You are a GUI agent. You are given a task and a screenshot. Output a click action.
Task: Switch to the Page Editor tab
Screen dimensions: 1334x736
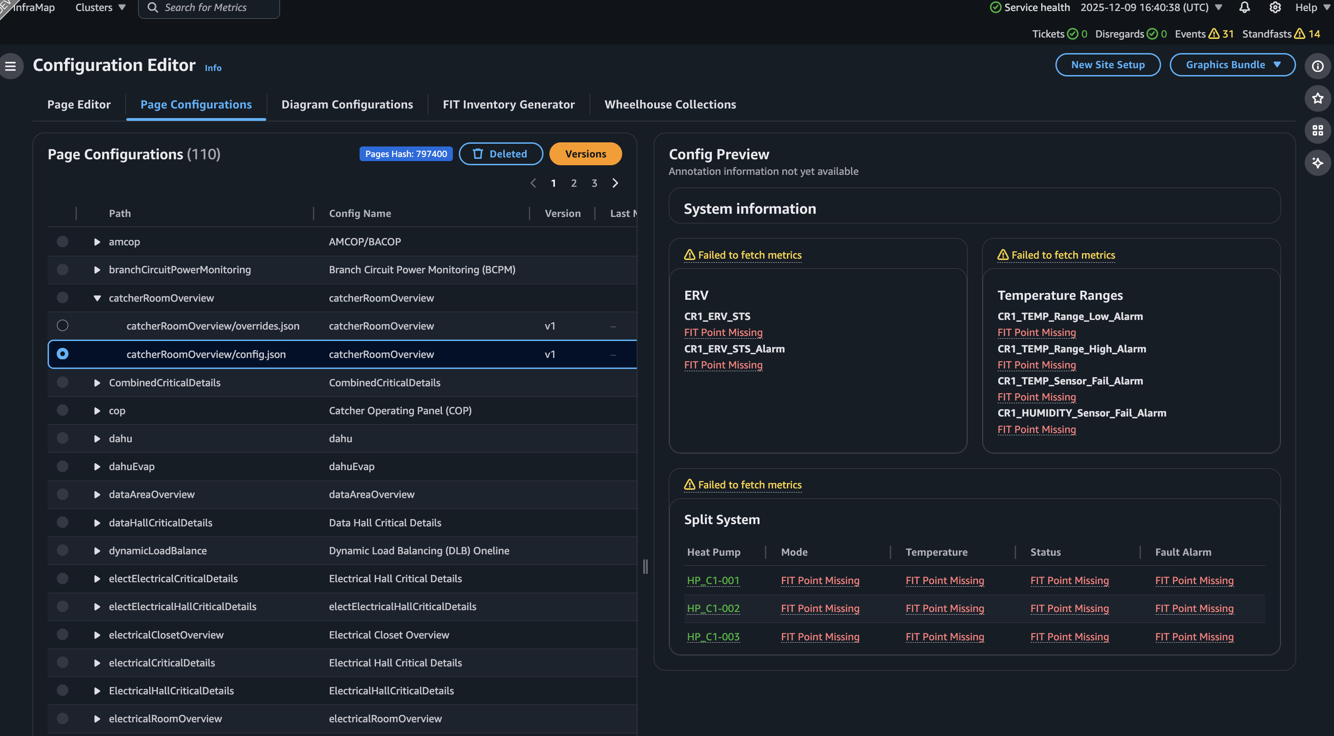pyautogui.click(x=79, y=104)
